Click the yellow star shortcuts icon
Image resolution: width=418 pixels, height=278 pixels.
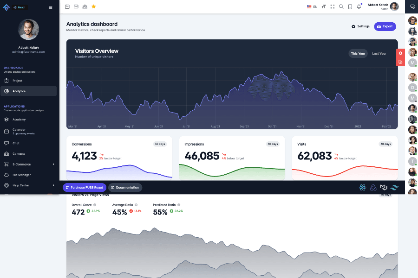click(93, 6)
